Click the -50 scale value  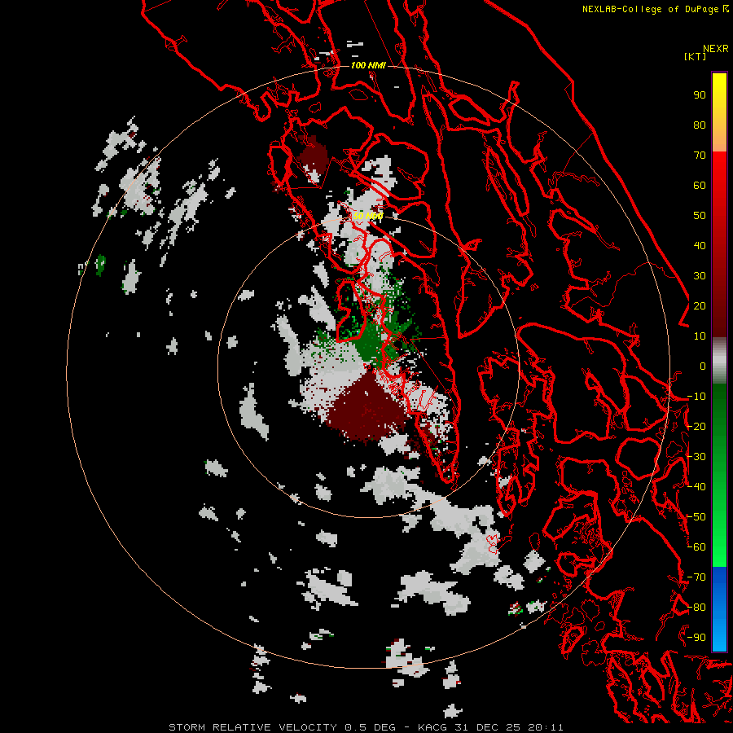click(x=696, y=517)
